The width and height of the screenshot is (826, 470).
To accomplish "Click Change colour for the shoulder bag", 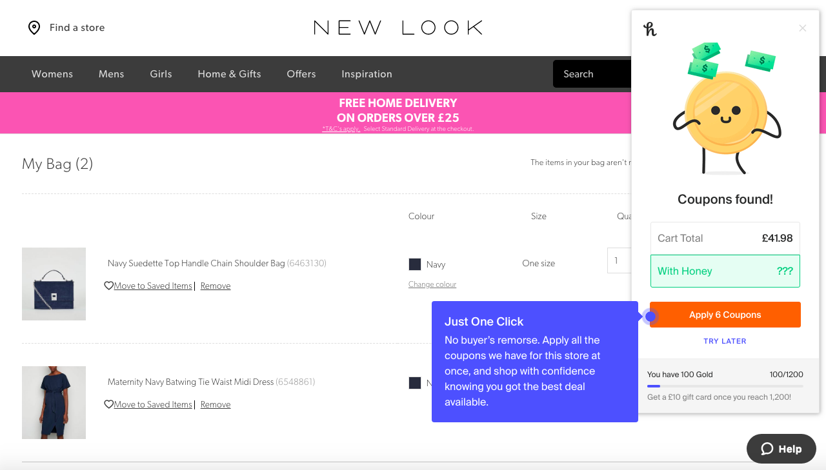I will click(x=432, y=284).
